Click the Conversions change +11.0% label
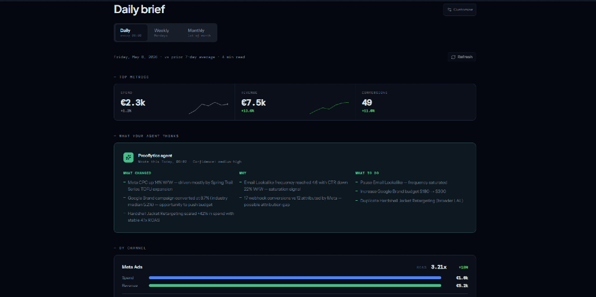 pyautogui.click(x=369, y=110)
